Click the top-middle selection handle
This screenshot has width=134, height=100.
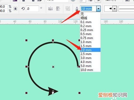point(53,40)
